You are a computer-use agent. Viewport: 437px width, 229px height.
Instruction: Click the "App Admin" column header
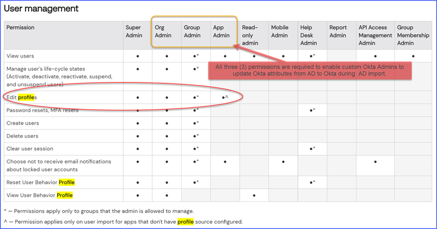[222, 31]
